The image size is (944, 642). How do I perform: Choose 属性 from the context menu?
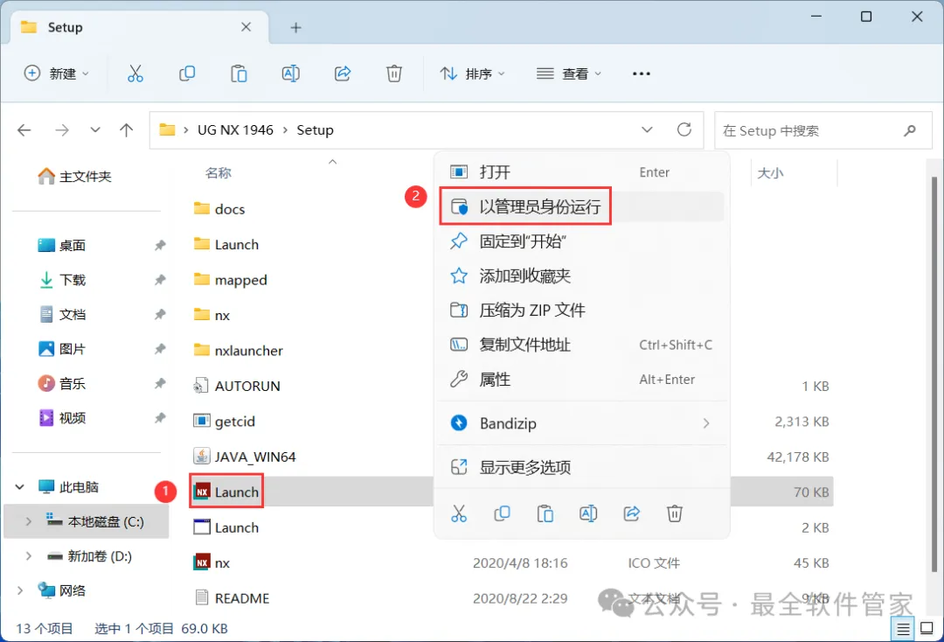tap(583, 380)
